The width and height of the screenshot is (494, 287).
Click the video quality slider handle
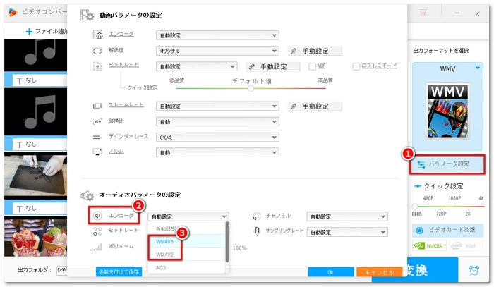pyautogui.click(x=251, y=87)
